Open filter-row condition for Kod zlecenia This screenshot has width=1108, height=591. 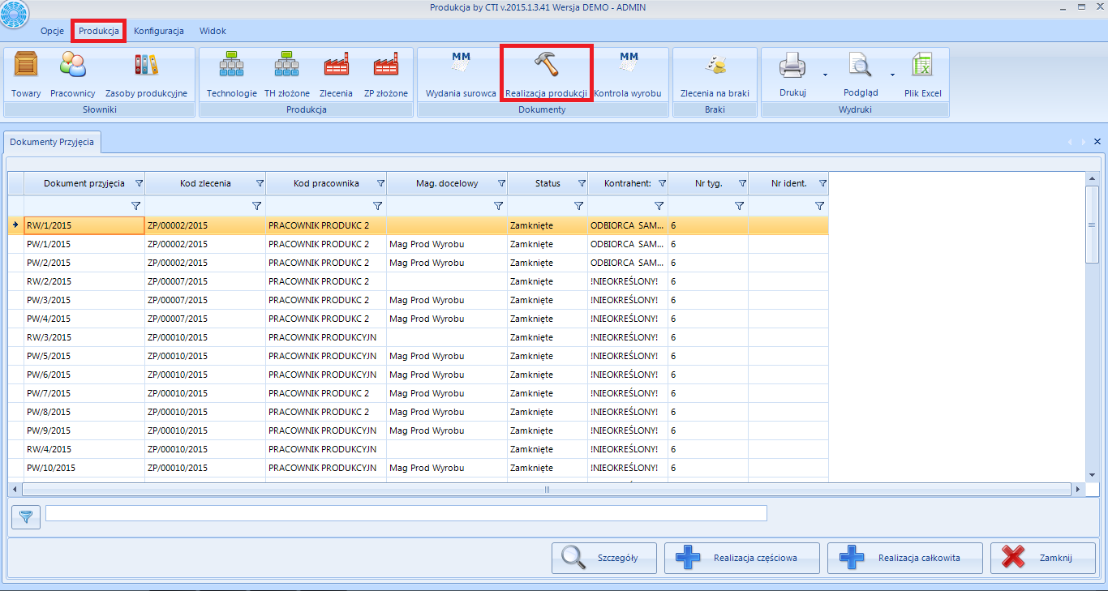(x=257, y=206)
